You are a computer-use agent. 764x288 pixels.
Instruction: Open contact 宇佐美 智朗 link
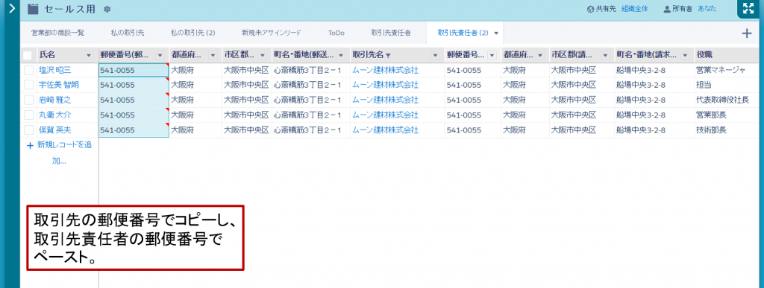tap(59, 85)
